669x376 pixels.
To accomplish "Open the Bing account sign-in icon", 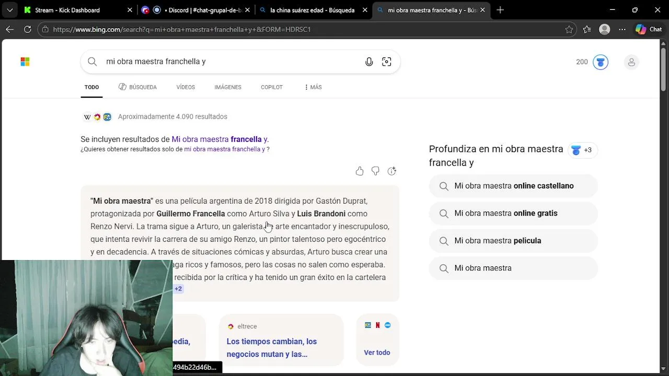I will (631, 62).
